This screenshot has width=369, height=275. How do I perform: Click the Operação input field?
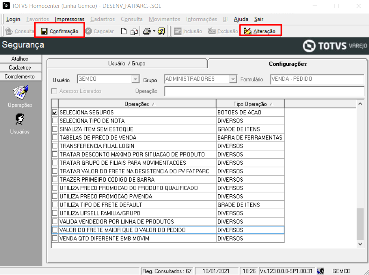[264, 91]
